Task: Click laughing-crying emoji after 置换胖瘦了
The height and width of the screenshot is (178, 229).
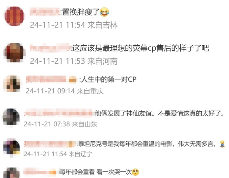Action: click(x=104, y=12)
